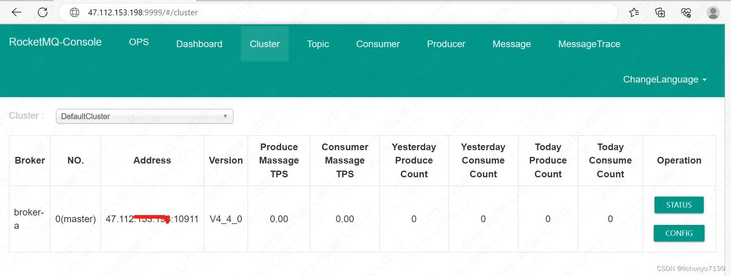Open the favorites star icon

[x=634, y=13]
